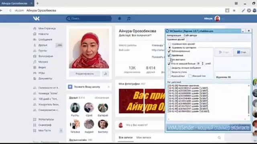Click the Игры gamepad icon
Image resolution: width=257 pixels, height=144 pixels.
[35, 73]
